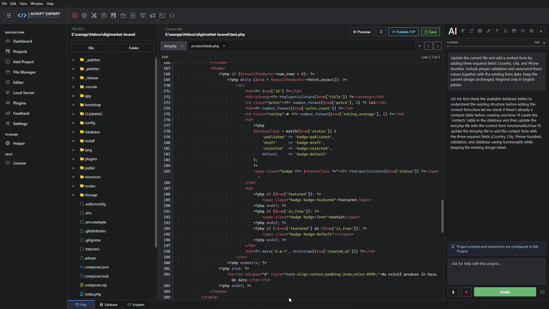Screen dimensions: 549x309
Task: Expand the app folder
Action: click(x=73, y=96)
